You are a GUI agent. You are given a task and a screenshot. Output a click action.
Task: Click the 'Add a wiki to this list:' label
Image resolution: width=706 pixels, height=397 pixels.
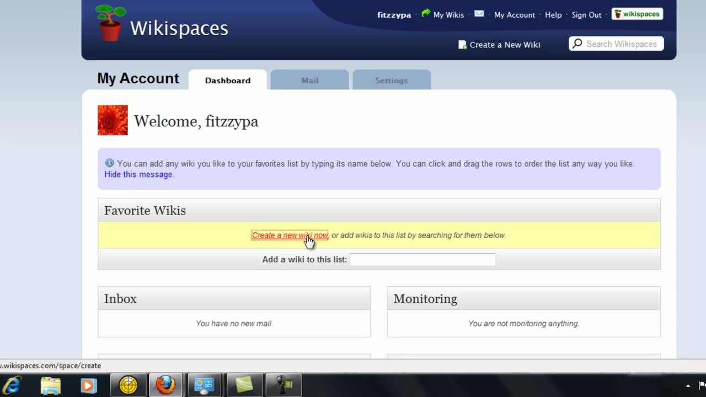[x=304, y=259]
